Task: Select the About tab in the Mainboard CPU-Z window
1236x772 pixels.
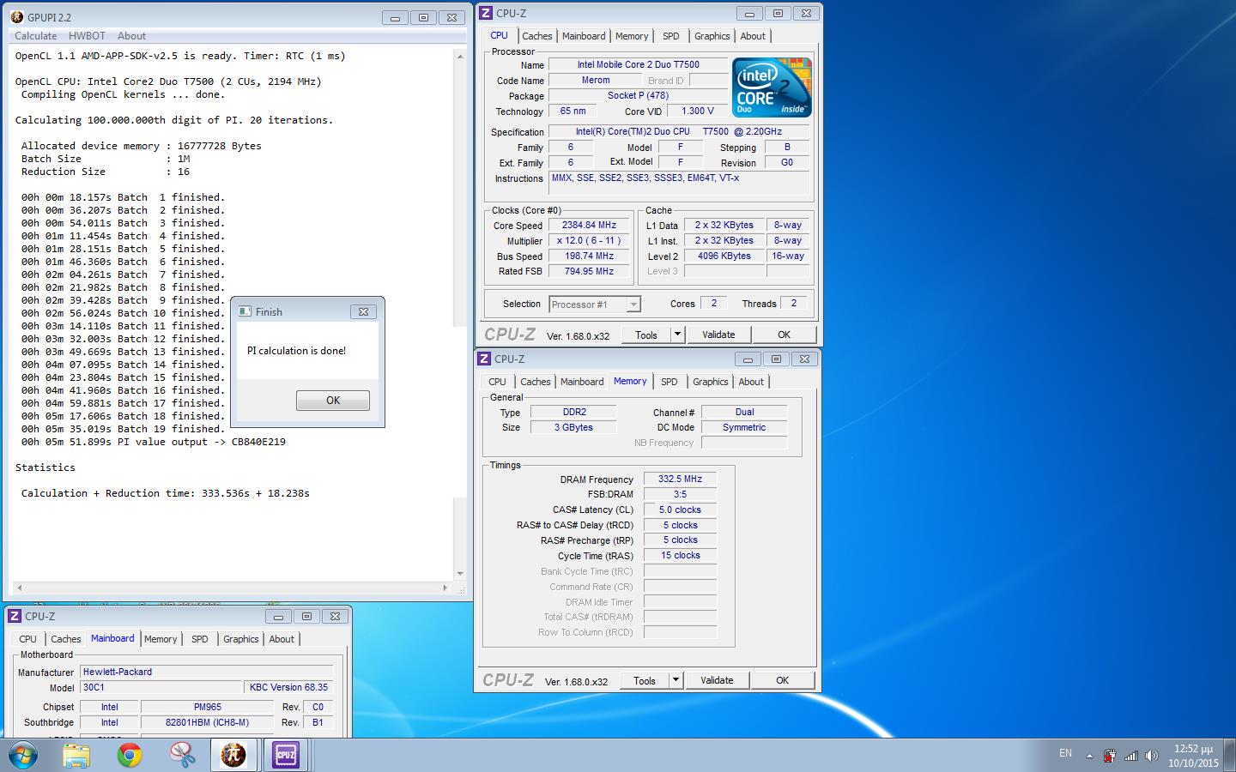Action: (x=282, y=639)
